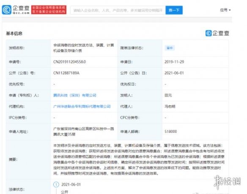Click the 摘要 label cell
Screen dimensions: 247x194
(28, 159)
